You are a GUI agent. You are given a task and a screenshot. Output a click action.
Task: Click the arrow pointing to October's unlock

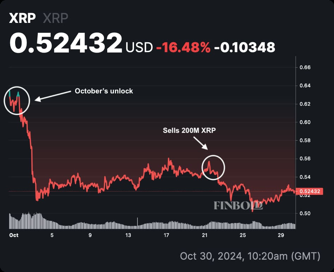(53, 96)
